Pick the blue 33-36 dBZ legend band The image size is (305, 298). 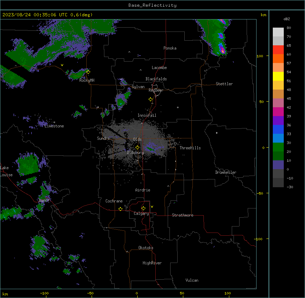click(278, 129)
